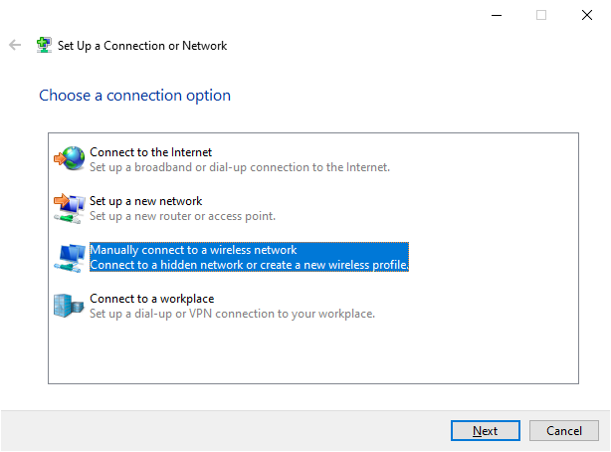This screenshot has height=452, width=611.
Task: Select the Connect to the Internet option
Action: coord(150,151)
